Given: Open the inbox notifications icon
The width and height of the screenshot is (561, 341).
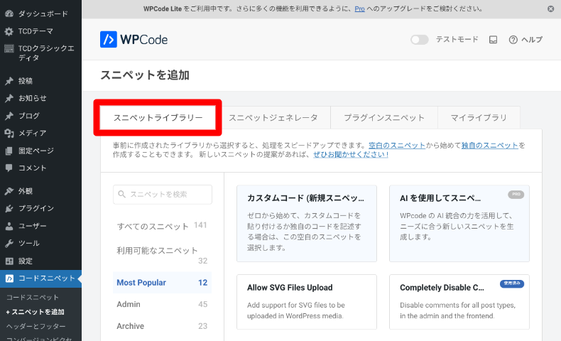Looking at the screenshot, I should point(493,40).
